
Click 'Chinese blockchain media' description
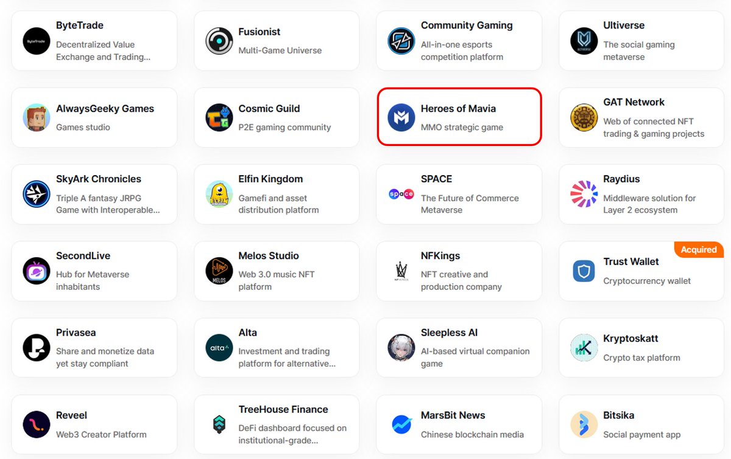point(472,434)
